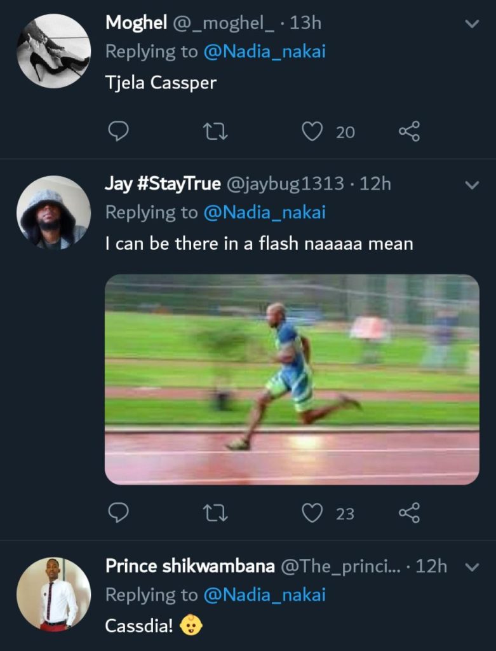Like Moghel's tweet with 20 likes
Viewport: 496px width, 651px height.
coord(312,132)
